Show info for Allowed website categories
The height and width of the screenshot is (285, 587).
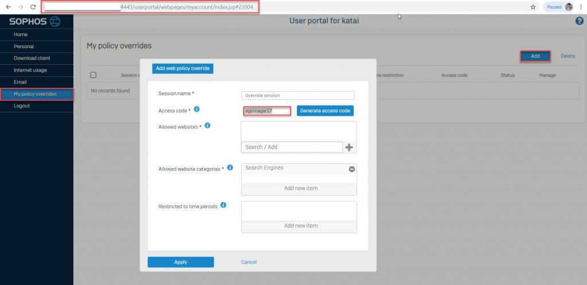(x=230, y=167)
